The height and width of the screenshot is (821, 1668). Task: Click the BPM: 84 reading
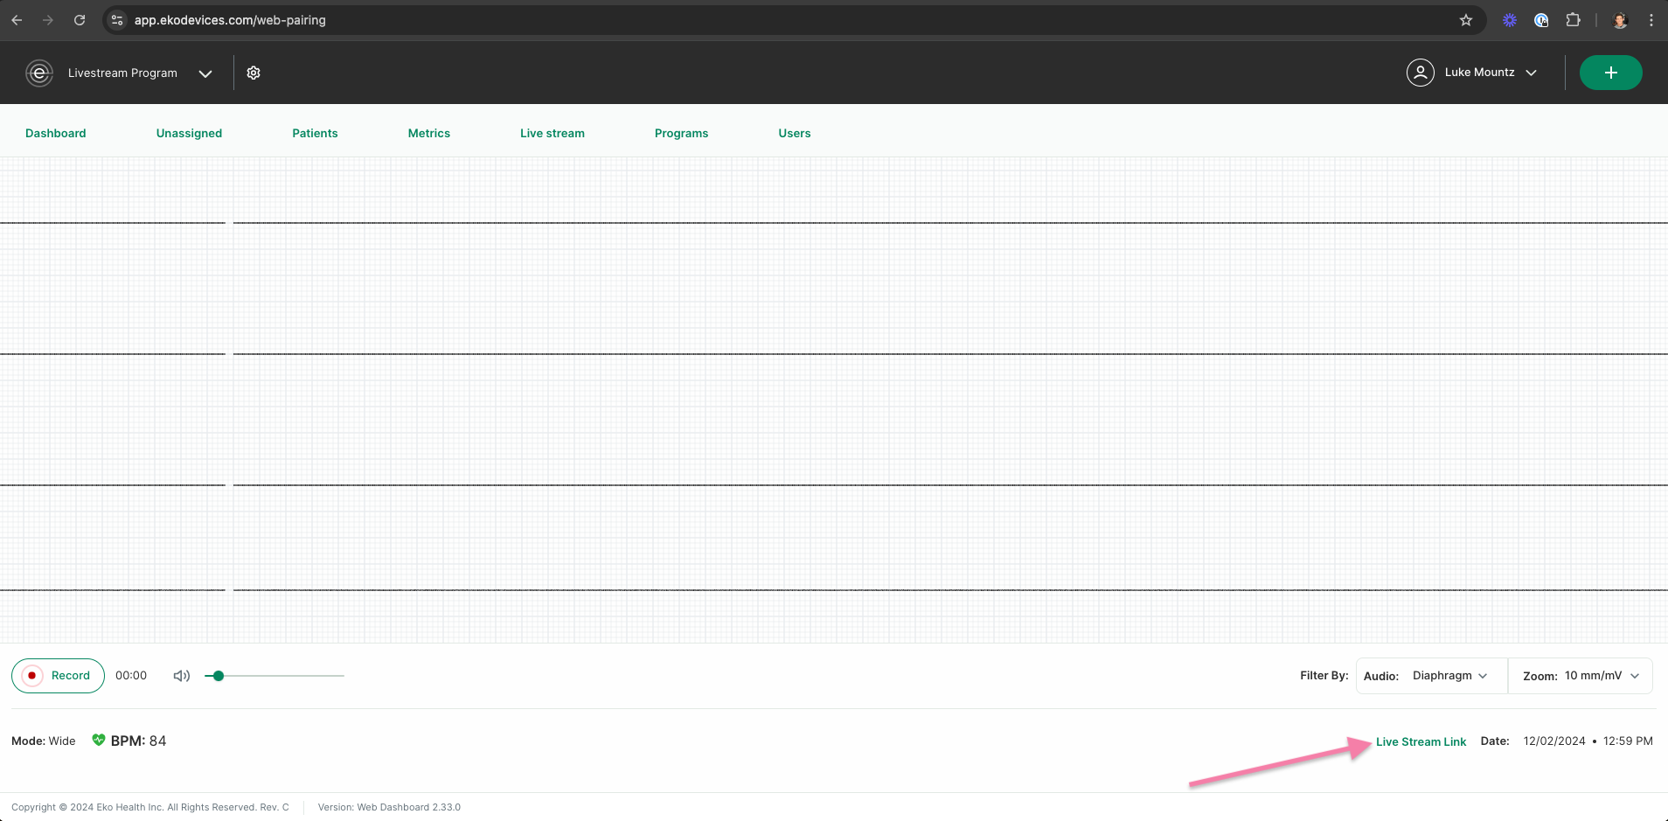[138, 741]
